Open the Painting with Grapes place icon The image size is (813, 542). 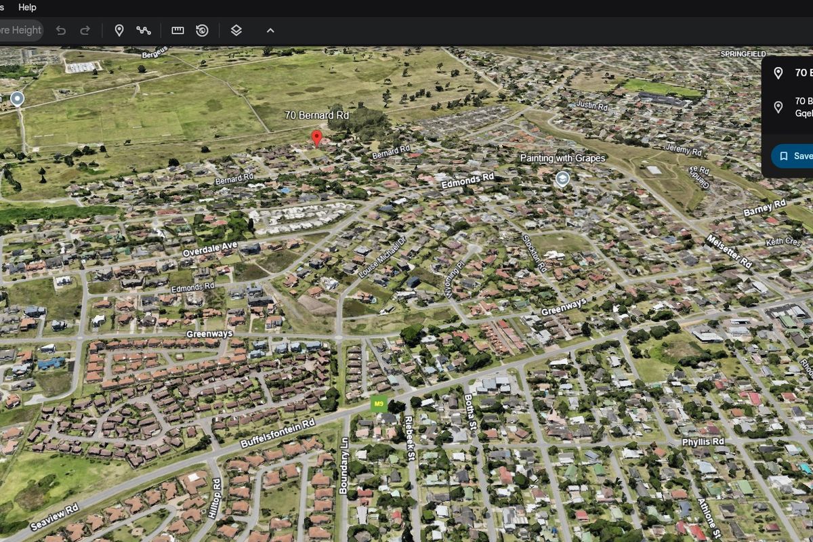click(x=562, y=177)
